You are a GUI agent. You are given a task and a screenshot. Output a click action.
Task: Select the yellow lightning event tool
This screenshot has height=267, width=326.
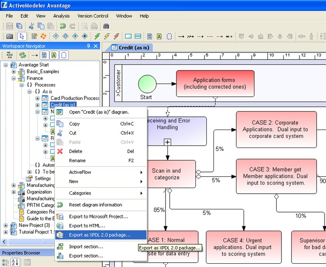[107, 36]
